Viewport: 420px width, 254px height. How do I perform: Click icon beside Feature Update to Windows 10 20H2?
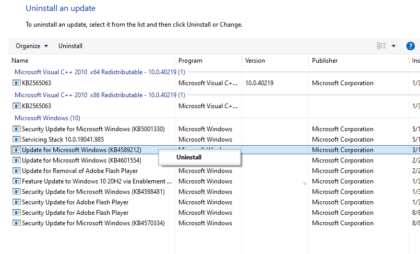[17, 181]
